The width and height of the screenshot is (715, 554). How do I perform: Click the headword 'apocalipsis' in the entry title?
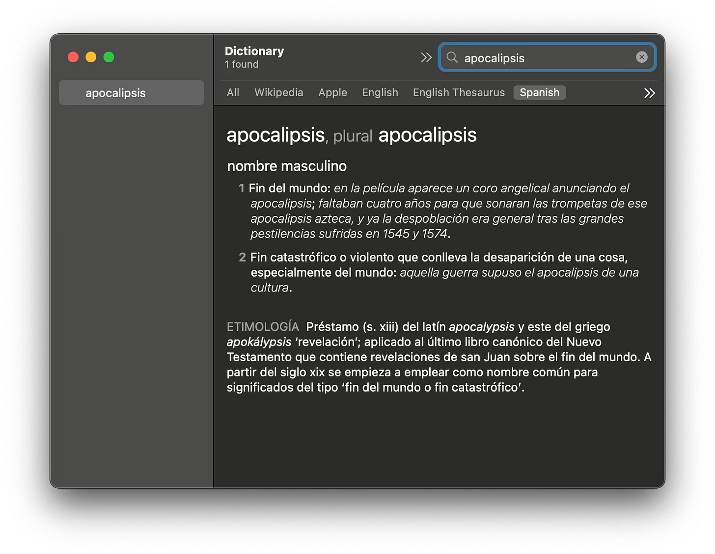pos(275,135)
